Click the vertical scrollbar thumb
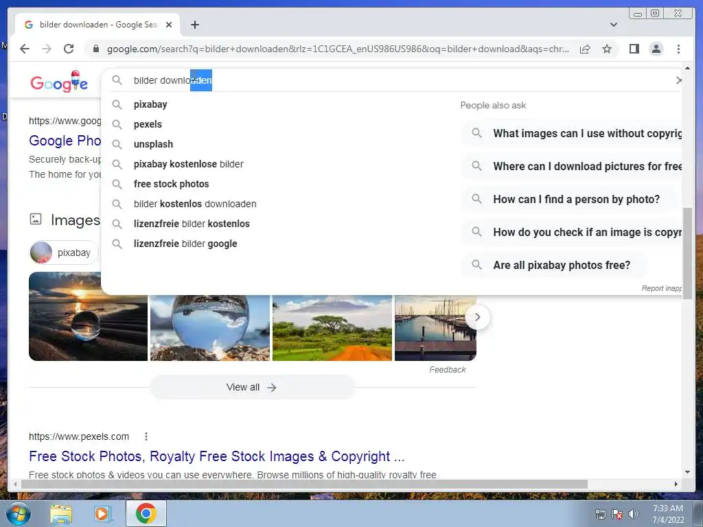703x527 pixels. [687, 253]
